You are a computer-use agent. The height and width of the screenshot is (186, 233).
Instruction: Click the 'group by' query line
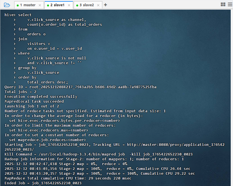click(x=27, y=68)
